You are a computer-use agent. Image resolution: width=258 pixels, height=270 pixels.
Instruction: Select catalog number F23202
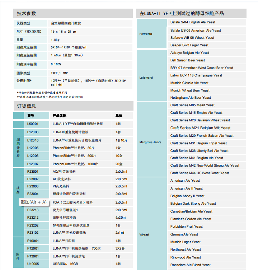[33, 225]
